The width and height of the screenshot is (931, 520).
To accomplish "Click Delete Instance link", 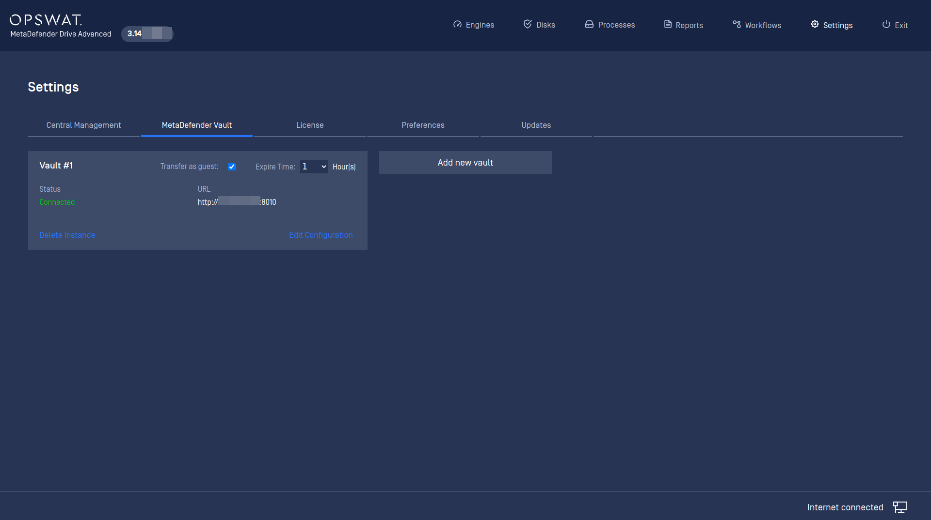I will [x=67, y=235].
